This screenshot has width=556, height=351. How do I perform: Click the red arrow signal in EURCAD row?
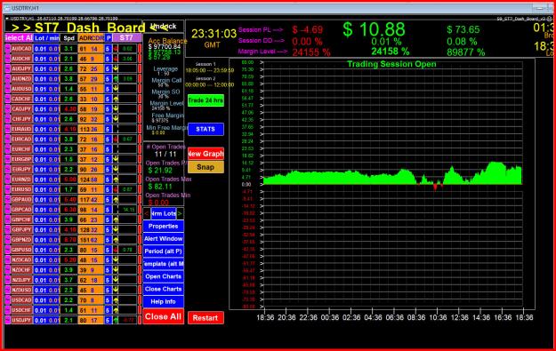[116, 139]
